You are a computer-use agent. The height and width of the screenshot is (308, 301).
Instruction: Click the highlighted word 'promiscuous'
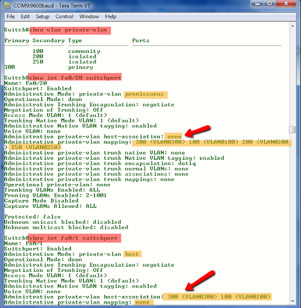[x=145, y=95]
